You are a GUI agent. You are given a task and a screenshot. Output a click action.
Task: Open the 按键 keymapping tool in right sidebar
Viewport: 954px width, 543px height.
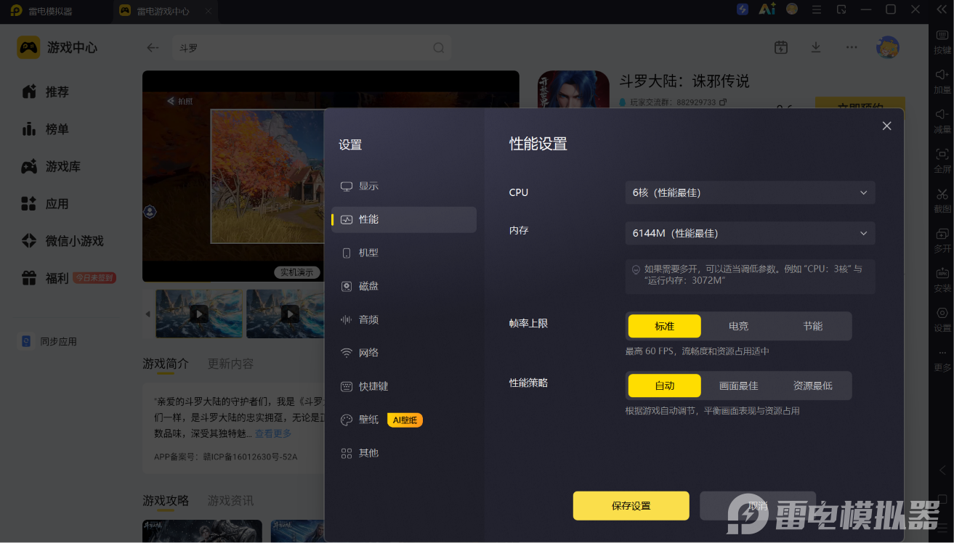tap(942, 42)
